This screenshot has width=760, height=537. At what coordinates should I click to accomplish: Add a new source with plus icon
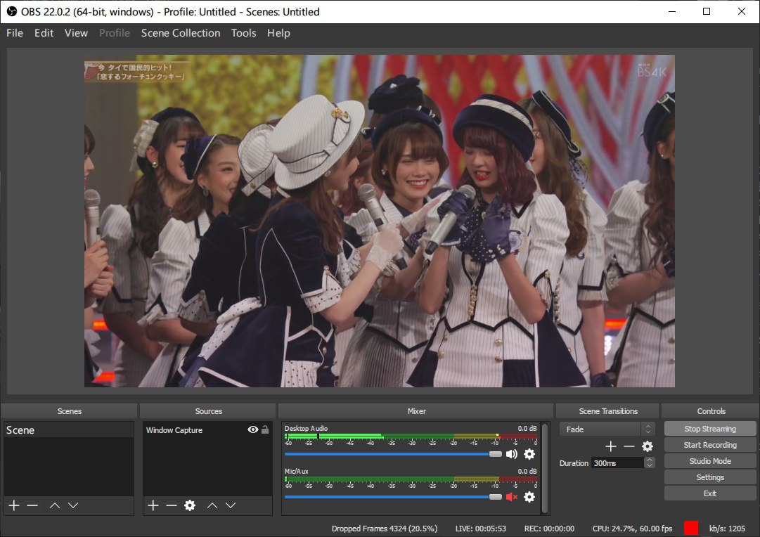(x=153, y=505)
